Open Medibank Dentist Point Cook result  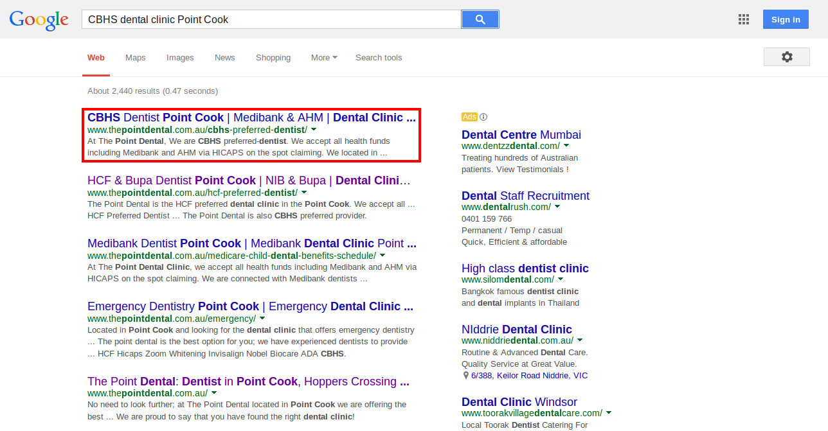pyautogui.click(x=252, y=243)
